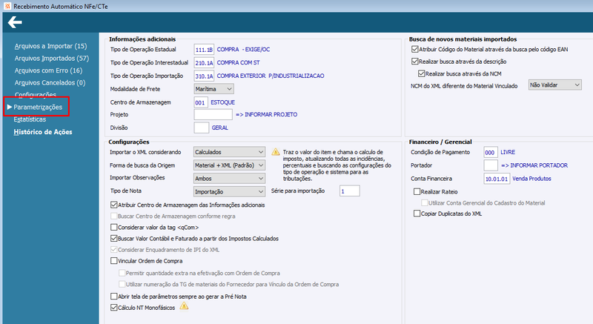
Task: Enable Considerar valor da tag <qCom>
Action: [114, 227]
